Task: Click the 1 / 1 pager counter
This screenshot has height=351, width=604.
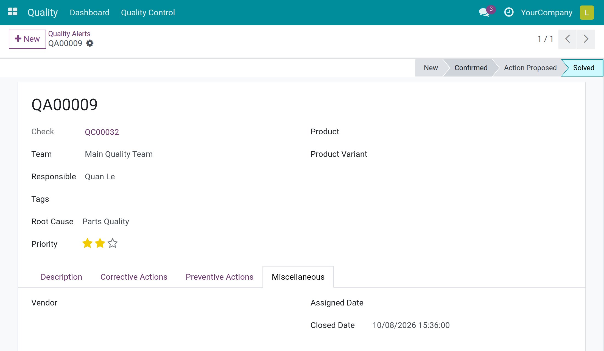Action: [545, 39]
